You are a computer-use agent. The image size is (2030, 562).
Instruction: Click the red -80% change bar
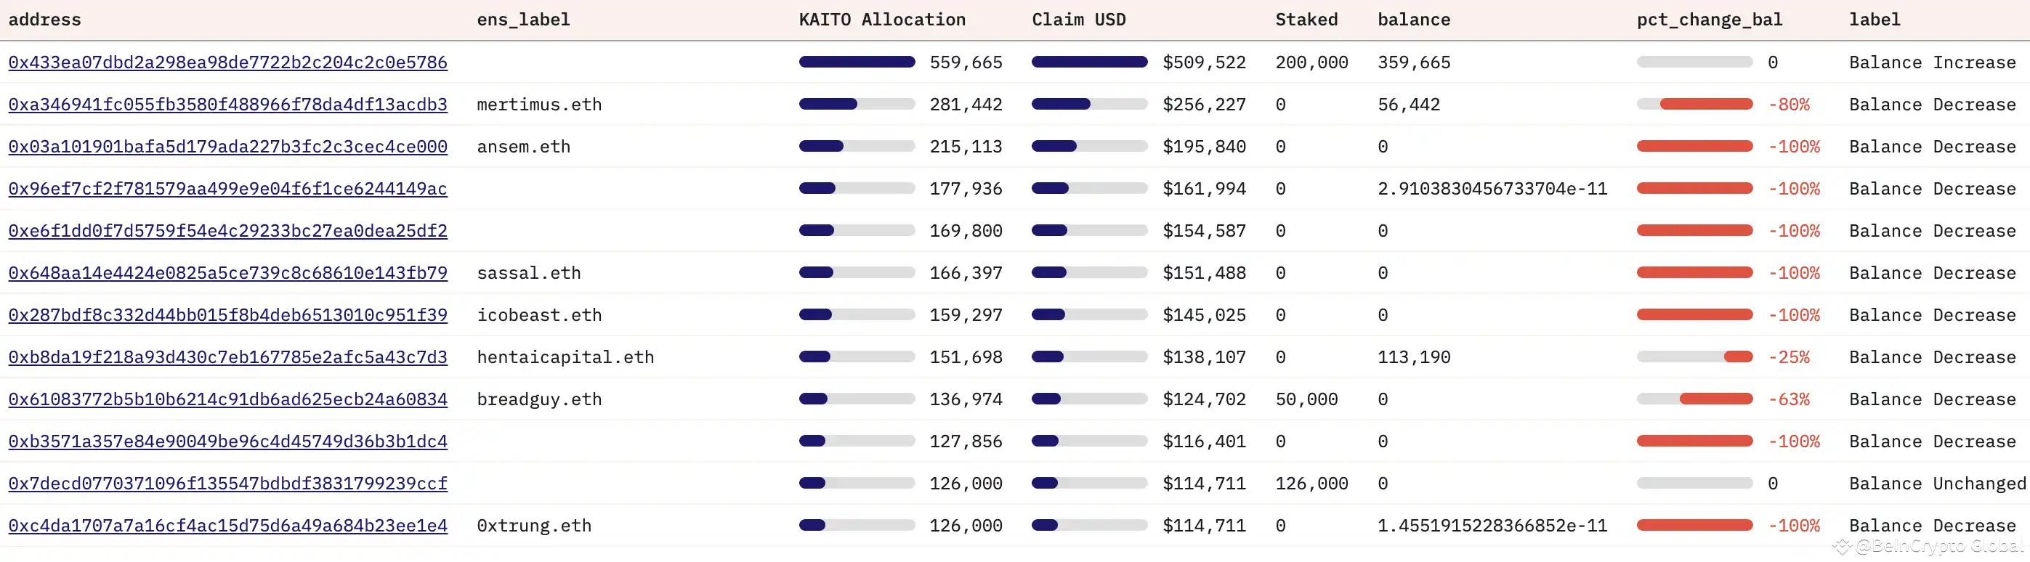pyautogui.click(x=1706, y=105)
